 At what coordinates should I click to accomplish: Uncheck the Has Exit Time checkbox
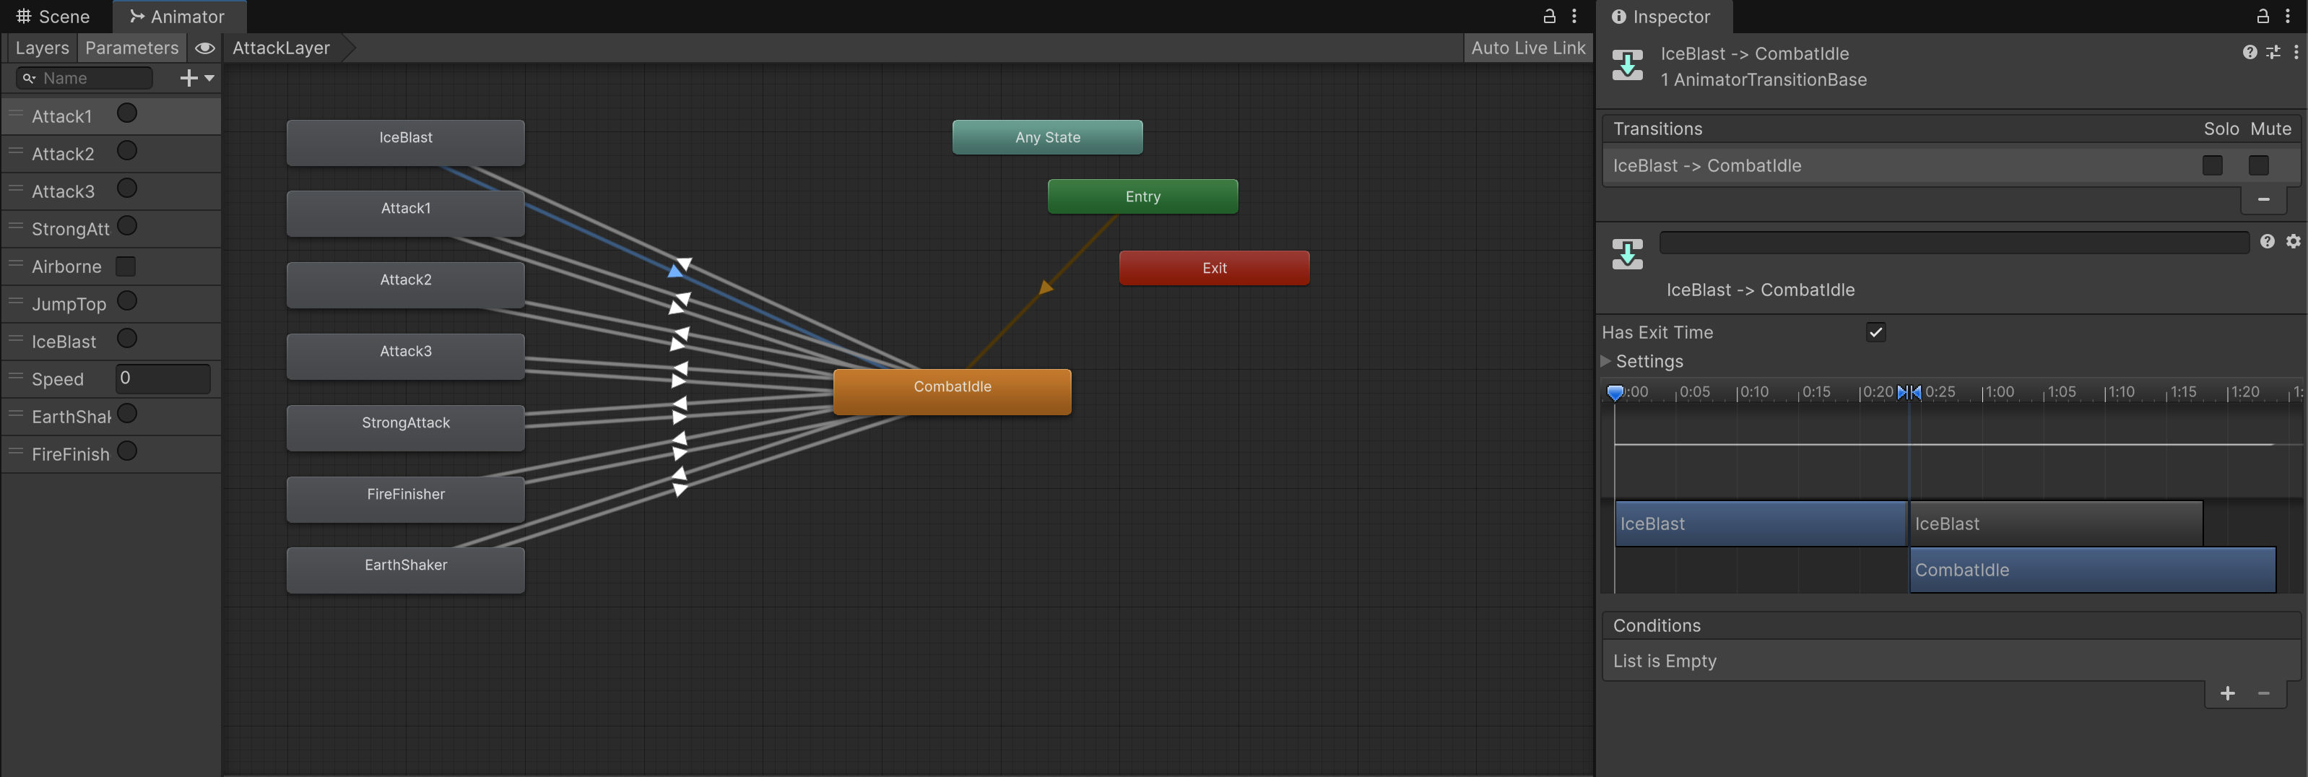click(1875, 332)
